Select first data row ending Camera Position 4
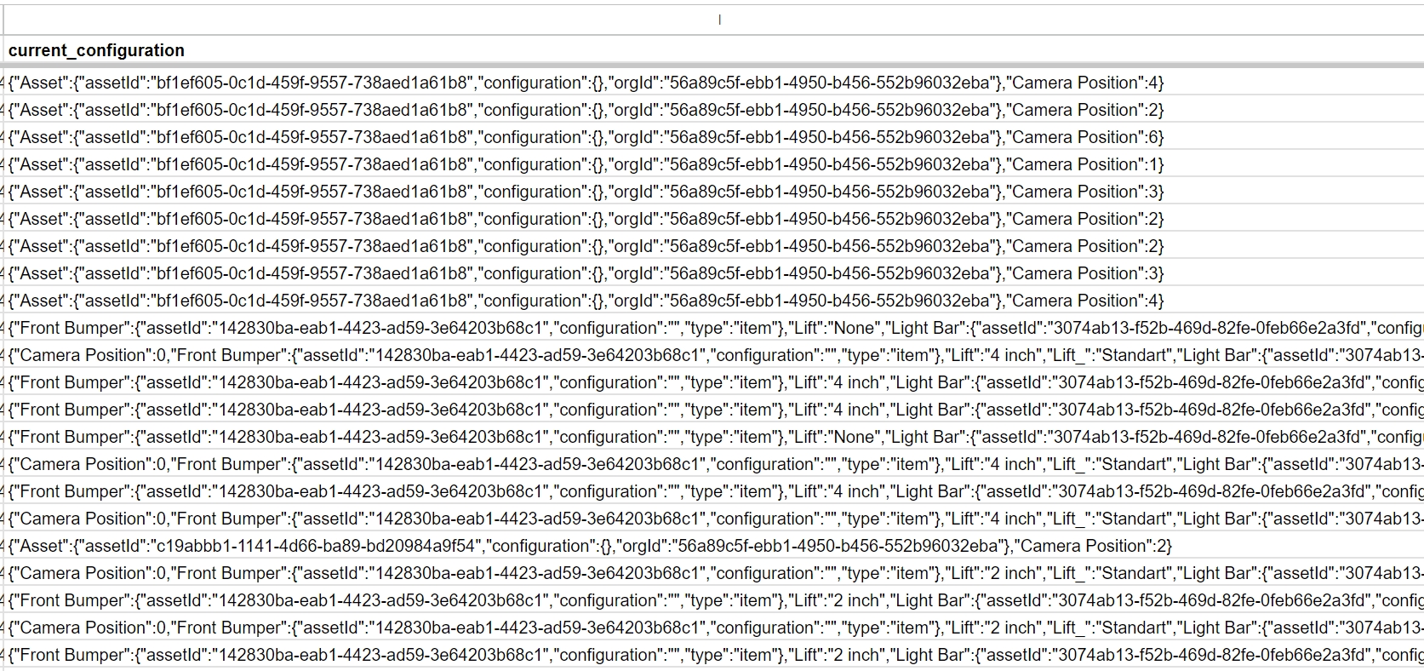Image resolution: width=1424 pixels, height=671 pixels. [x=586, y=83]
